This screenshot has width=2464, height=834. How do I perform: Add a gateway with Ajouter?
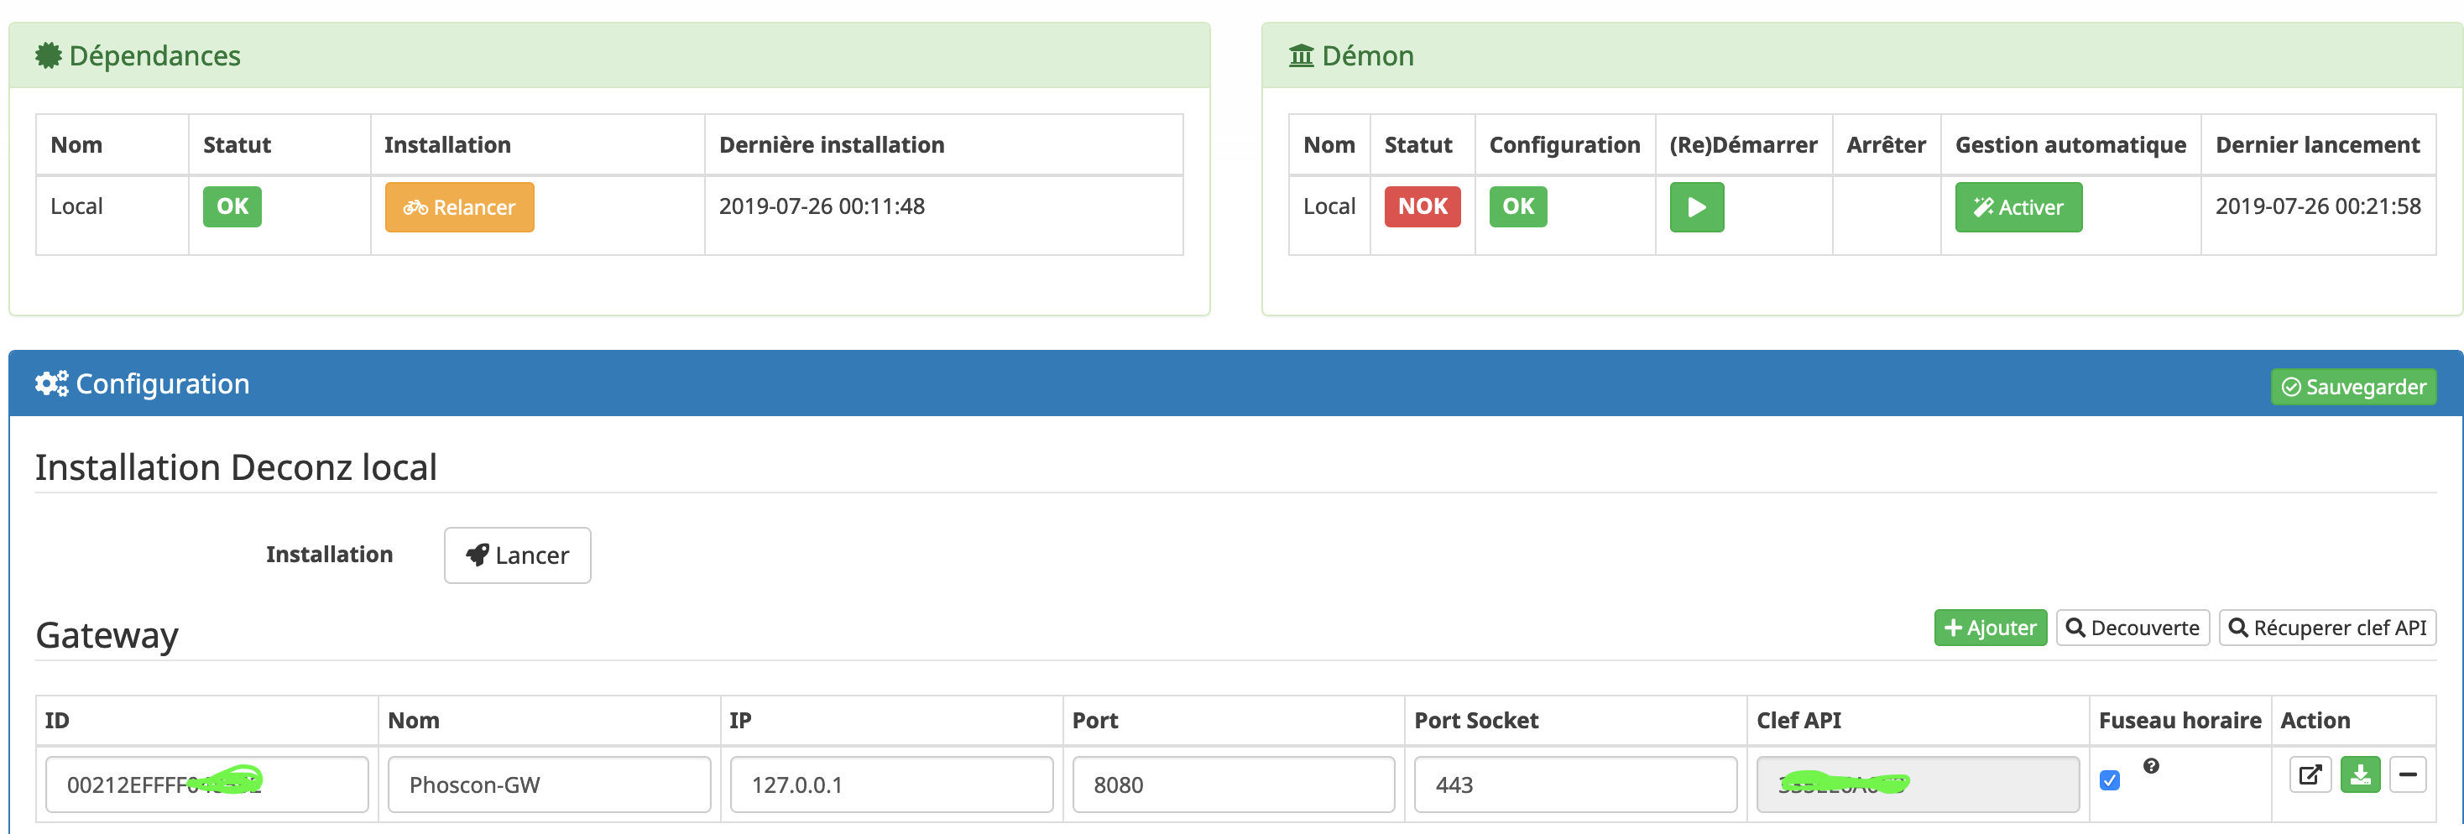click(x=1991, y=628)
